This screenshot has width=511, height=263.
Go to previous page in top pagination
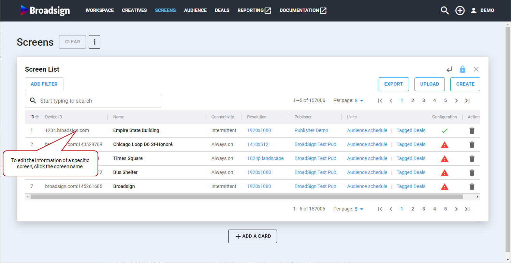click(391, 101)
